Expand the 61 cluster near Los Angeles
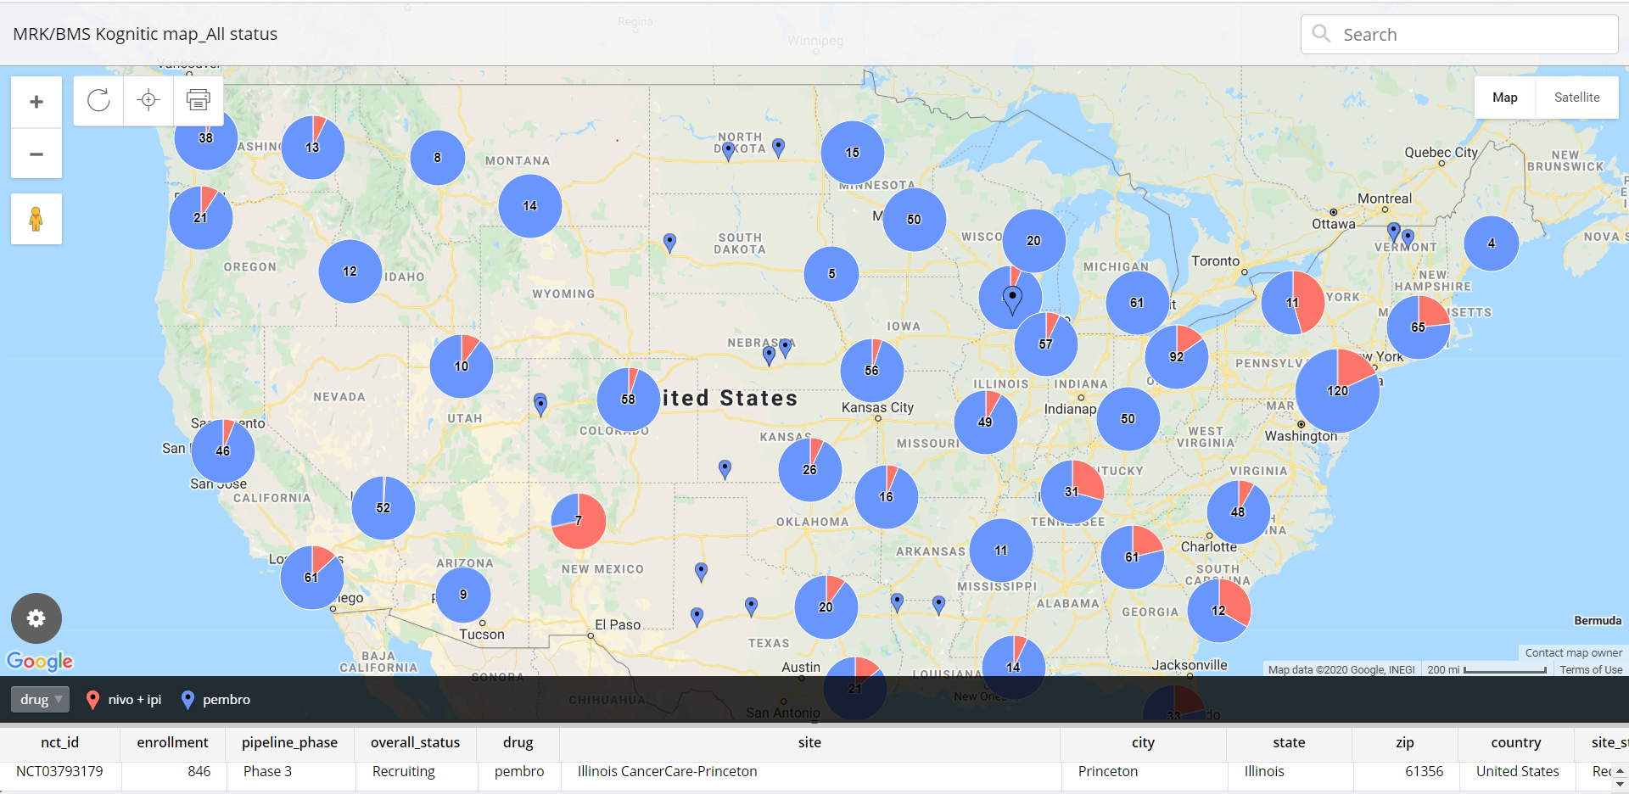The image size is (1629, 794). [311, 578]
